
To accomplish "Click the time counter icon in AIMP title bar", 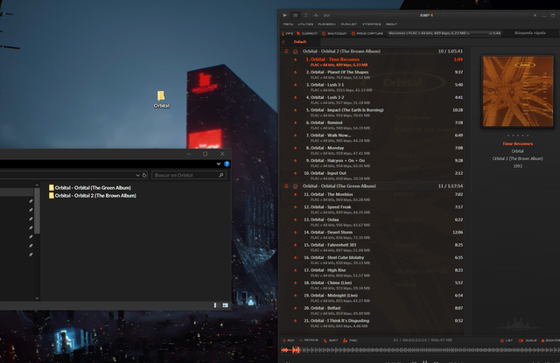I will click(x=326, y=16).
